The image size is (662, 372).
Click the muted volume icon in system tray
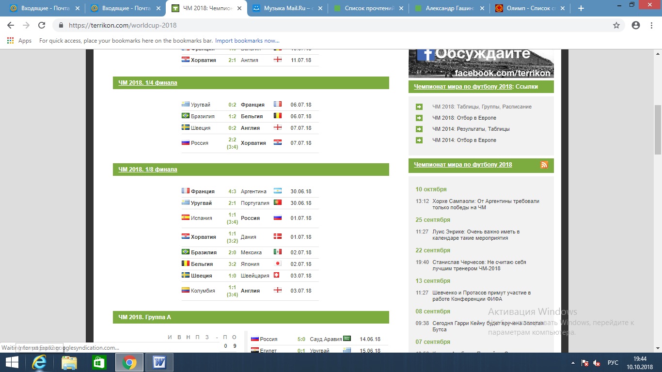point(597,363)
